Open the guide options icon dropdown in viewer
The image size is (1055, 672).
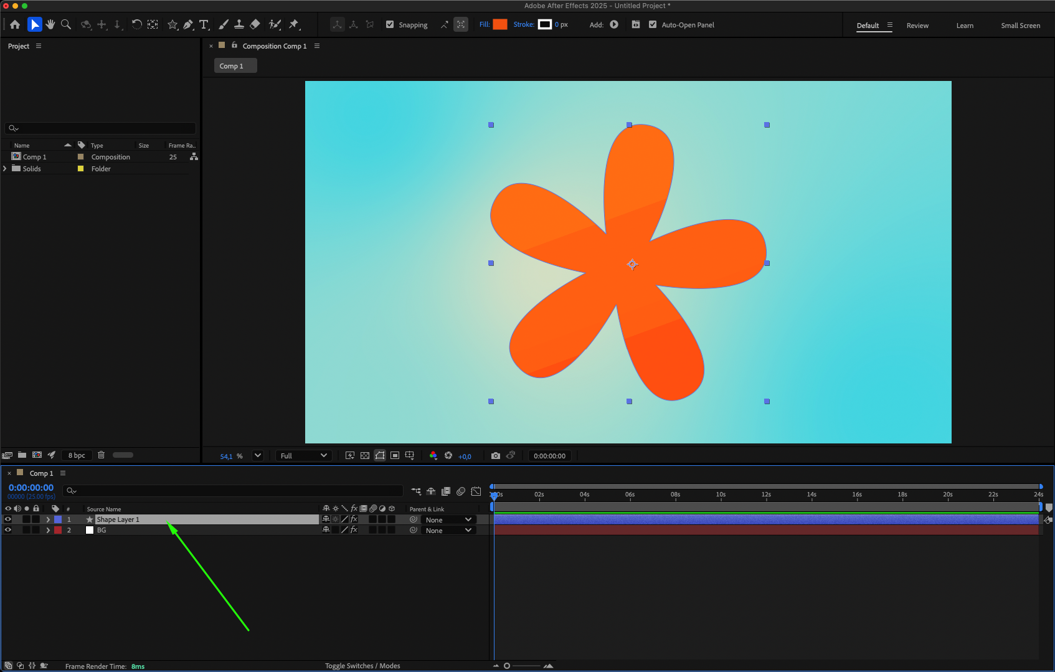coord(410,456)
